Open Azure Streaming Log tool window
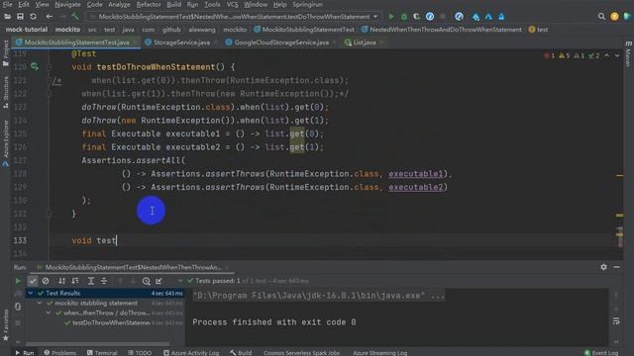Screen dimensions: 634x356 pos(380,352)
